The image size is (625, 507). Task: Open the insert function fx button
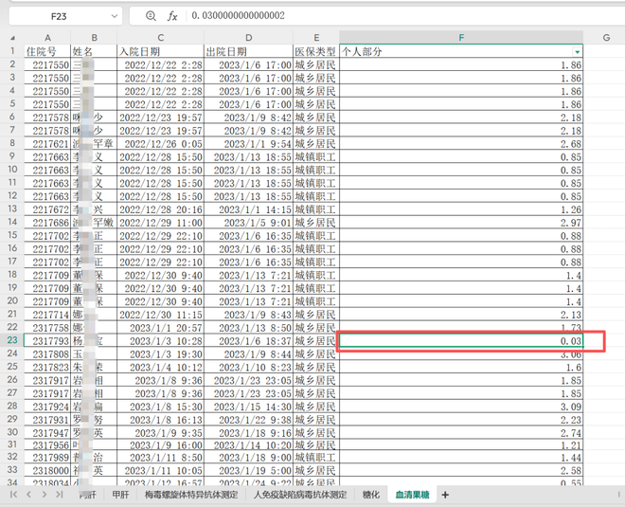(x=172, y=16)
